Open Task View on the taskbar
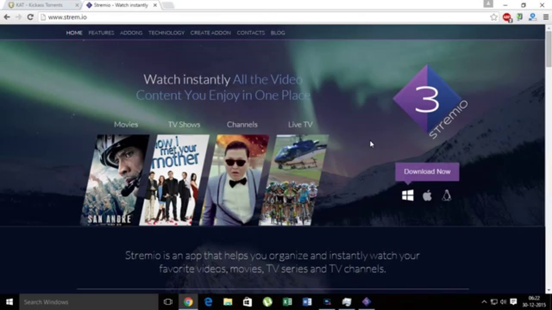 click(x=168, y=302)
